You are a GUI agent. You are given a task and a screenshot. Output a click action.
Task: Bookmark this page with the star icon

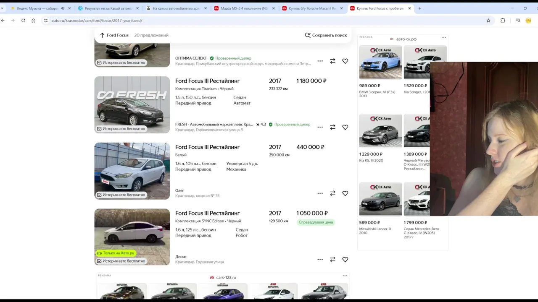(x=488, y=21)
